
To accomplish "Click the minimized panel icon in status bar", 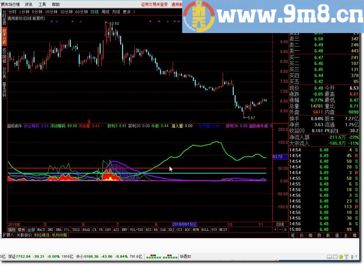I will coord(329,257).
